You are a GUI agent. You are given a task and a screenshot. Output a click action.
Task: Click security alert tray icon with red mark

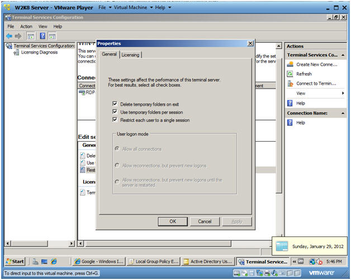319,261
